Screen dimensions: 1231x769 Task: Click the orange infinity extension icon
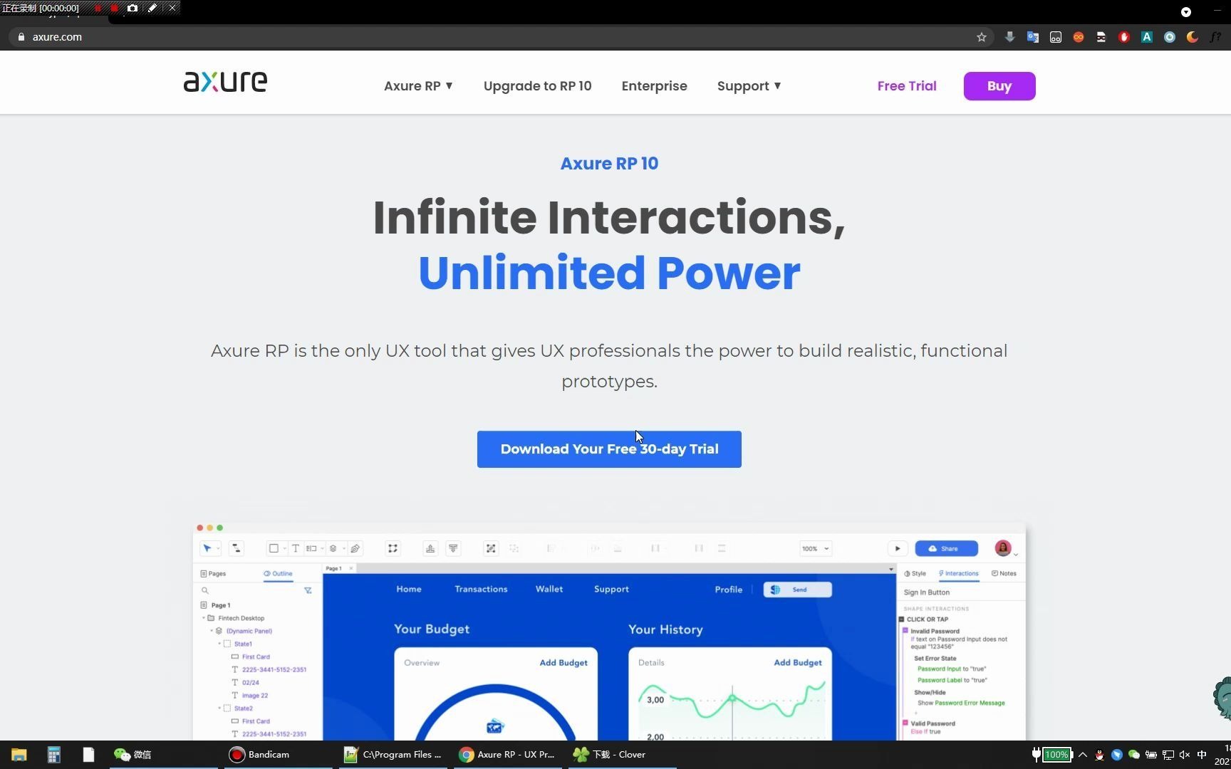click(1079, 37)
